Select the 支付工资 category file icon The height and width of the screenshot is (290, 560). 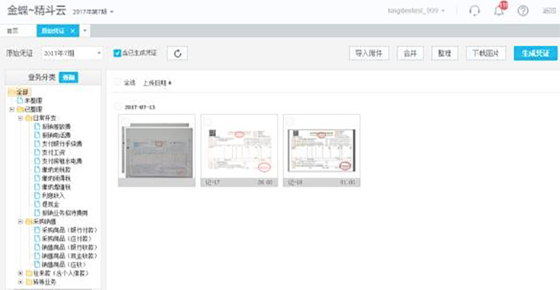(37, 153)
